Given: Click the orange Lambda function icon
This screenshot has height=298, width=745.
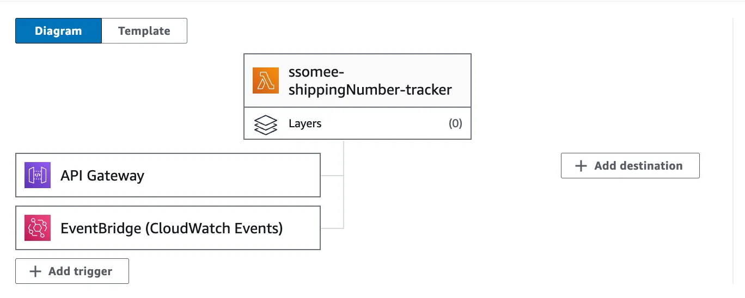Looking at the screenshot, I should click(266, 80).
